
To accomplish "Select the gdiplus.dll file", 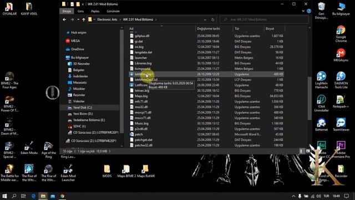I will point(142,36).
